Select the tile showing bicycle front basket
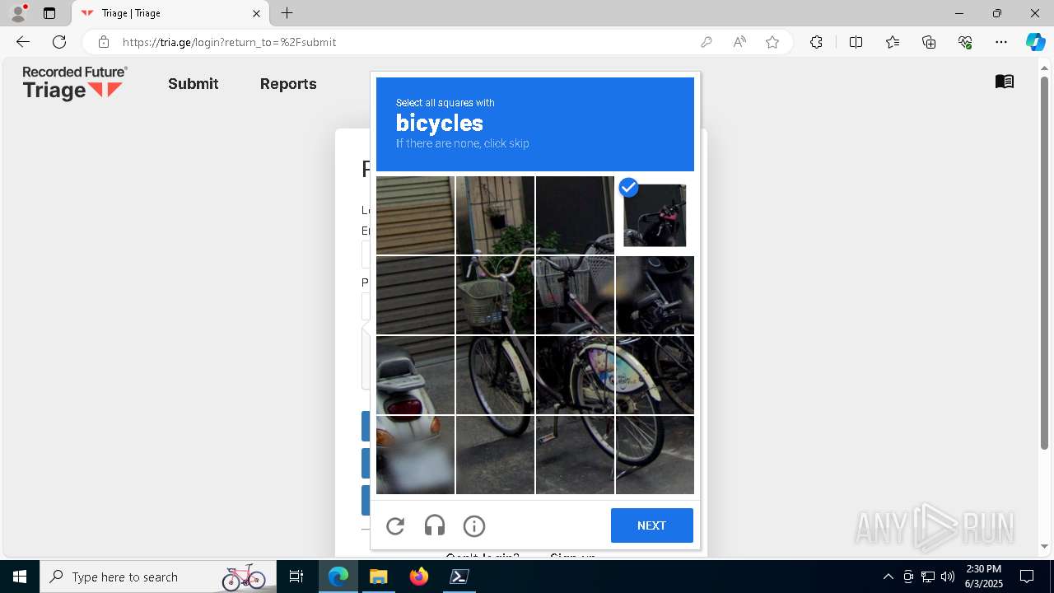 pos(495,295)
